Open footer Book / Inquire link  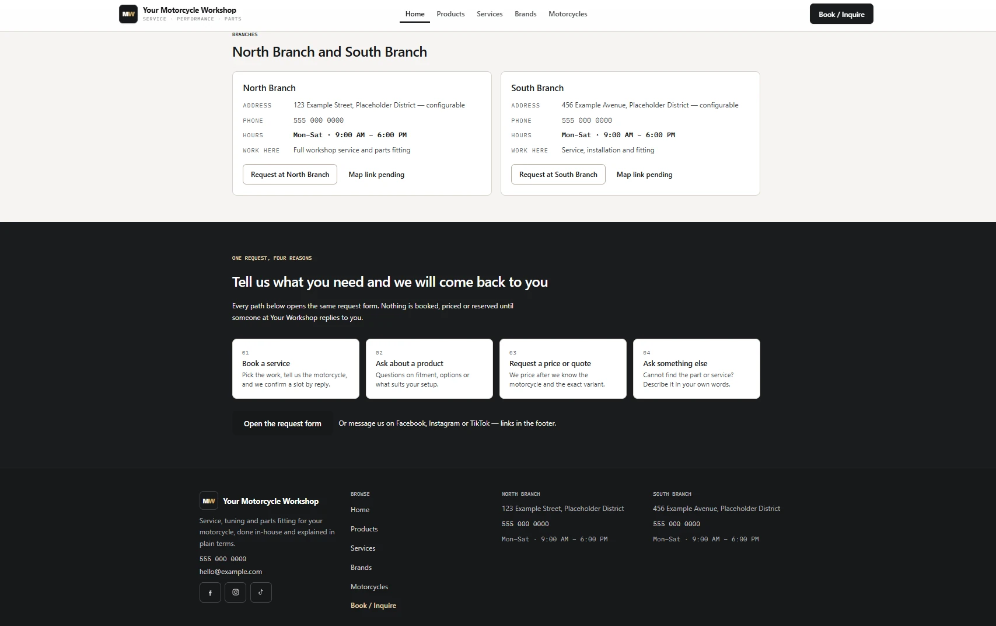[x=373, y=606]
